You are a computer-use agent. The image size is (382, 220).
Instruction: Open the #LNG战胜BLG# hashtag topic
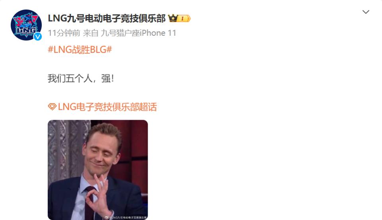(80, 50)
